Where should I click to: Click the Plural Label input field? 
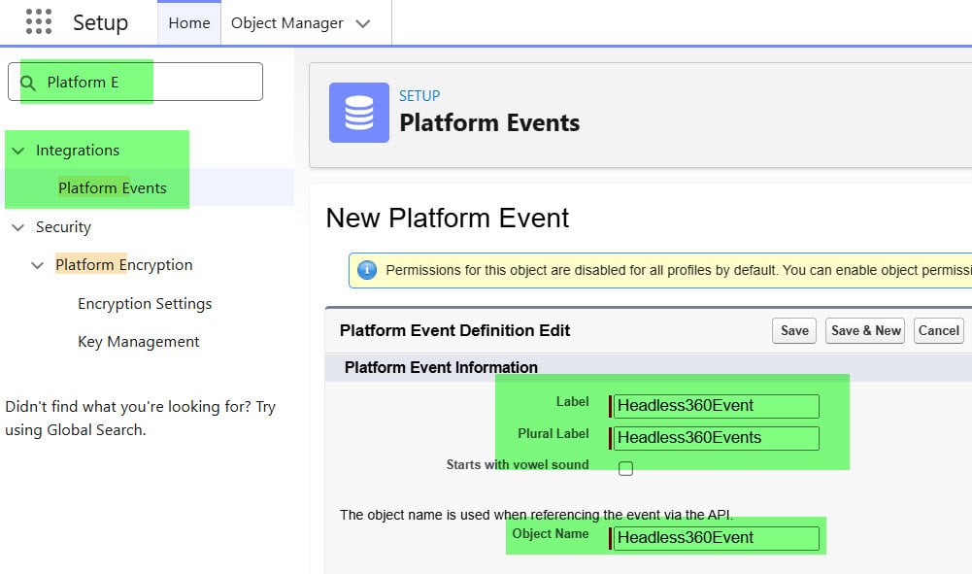(x=716, y=438)
